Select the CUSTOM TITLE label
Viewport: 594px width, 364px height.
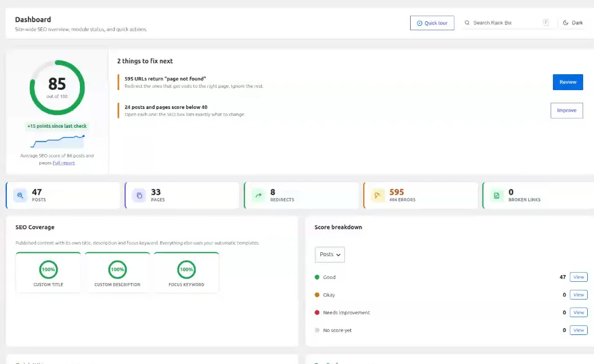point(48,285)
